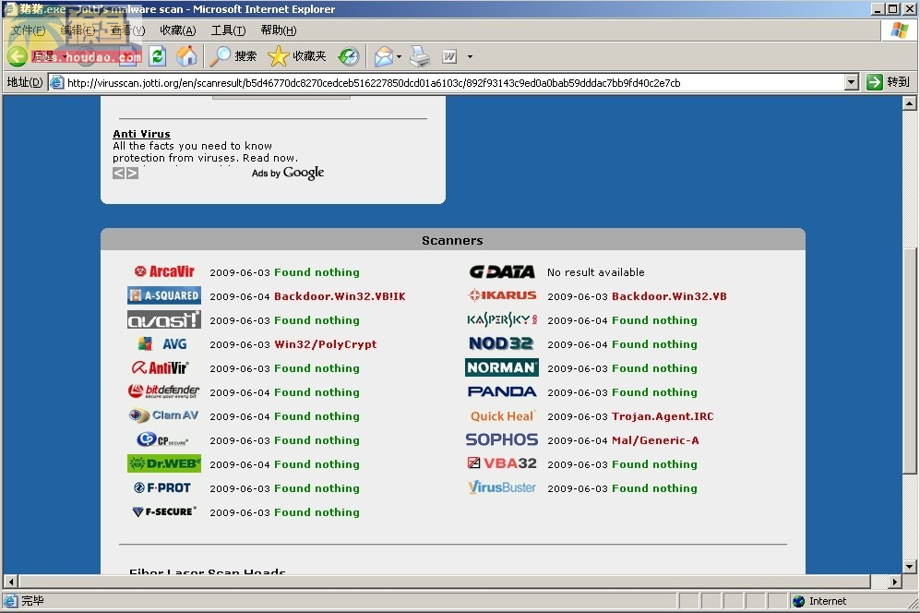Select the Trojan.Agent.IRC result text
Image resolution: width=920 pixels, height=613 pixels.
pyautogui.click(x=663, y=415)
